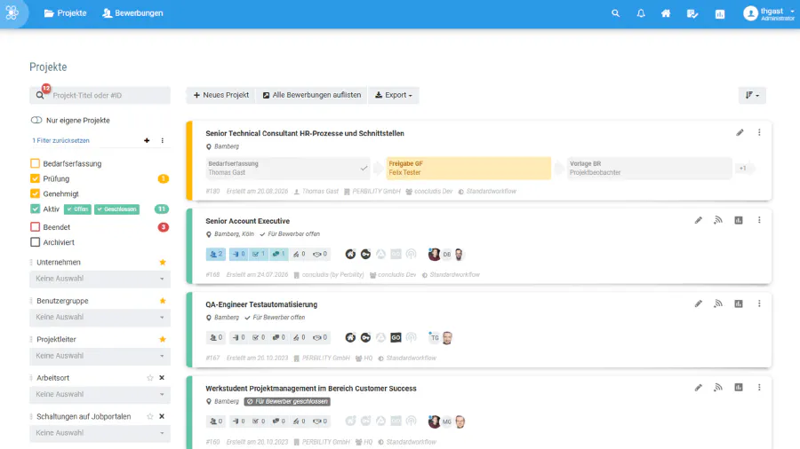Open more options for QA-Engineer Testautomatisierung
This screenshot has width=800, height=449.
[759, 303]
